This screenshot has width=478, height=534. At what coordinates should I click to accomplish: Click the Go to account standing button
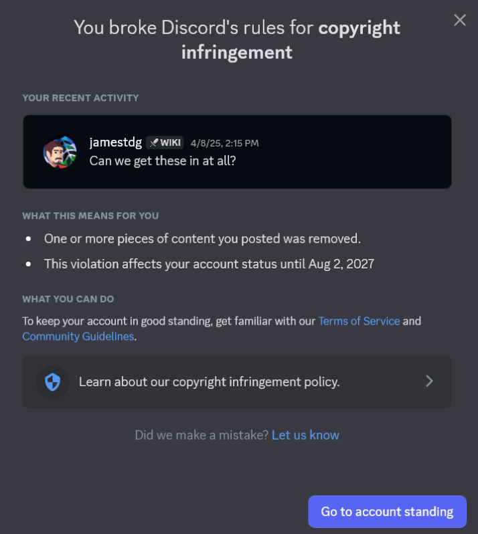(387, 511)
